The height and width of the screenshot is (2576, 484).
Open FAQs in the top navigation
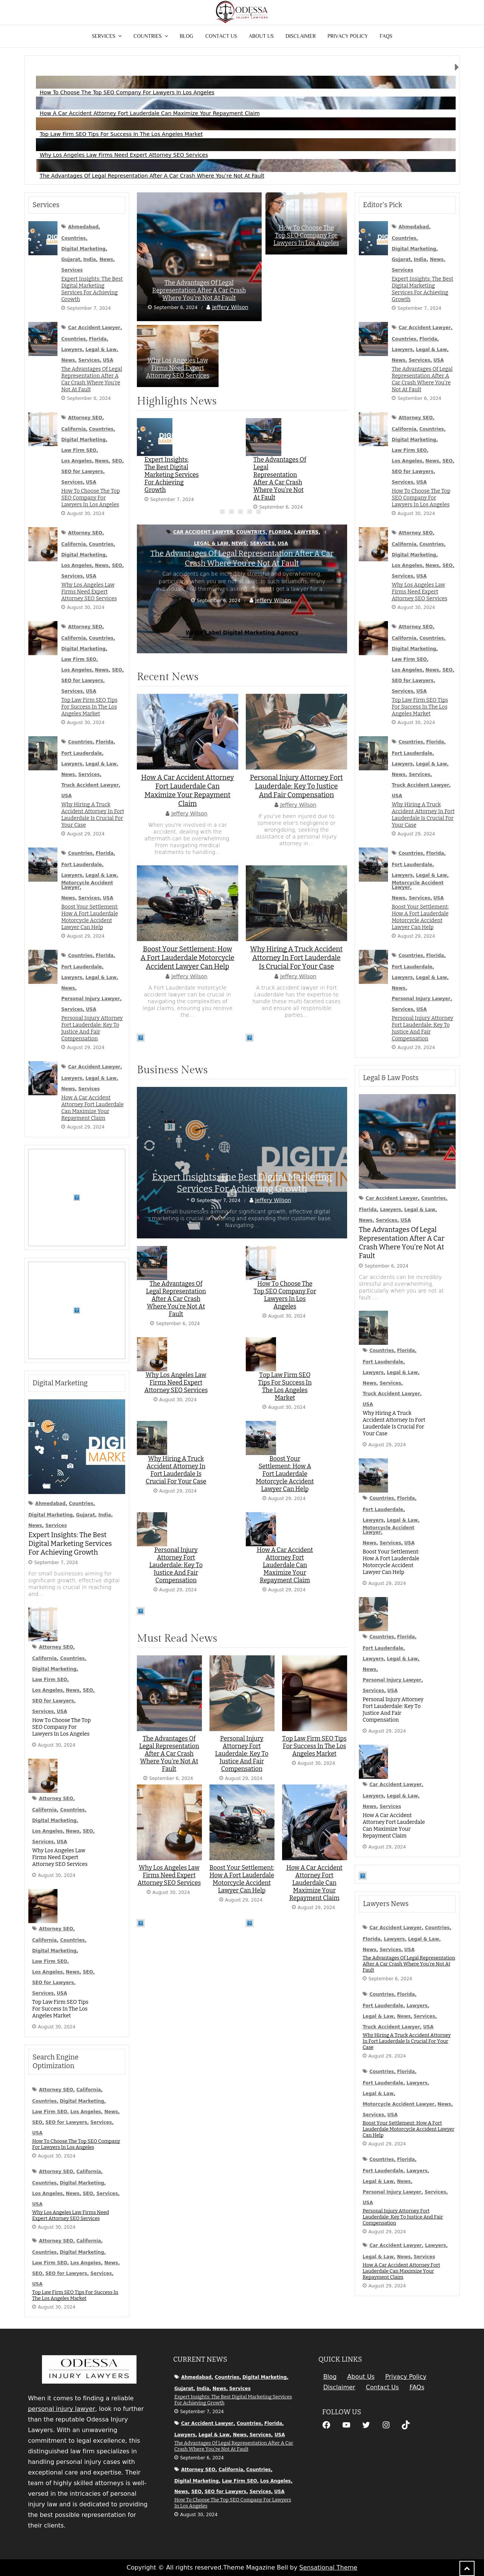(385, 36)
